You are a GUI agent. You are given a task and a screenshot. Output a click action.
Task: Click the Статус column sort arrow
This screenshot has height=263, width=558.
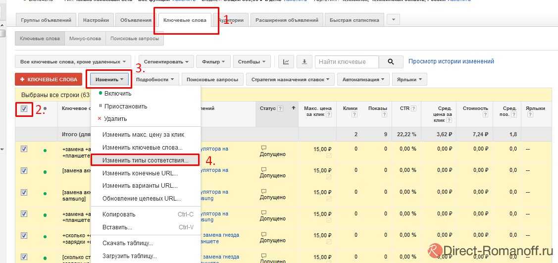point(294,108)
